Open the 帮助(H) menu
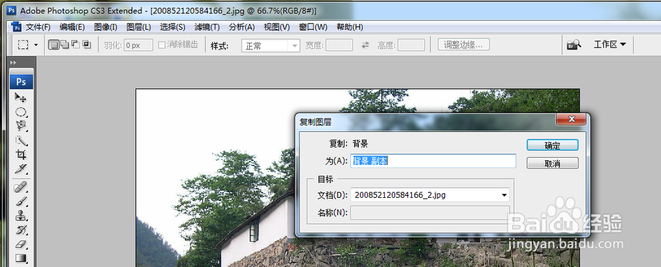Image resolution: width=661 pixels, height=267 pixels. pos(350,27)
